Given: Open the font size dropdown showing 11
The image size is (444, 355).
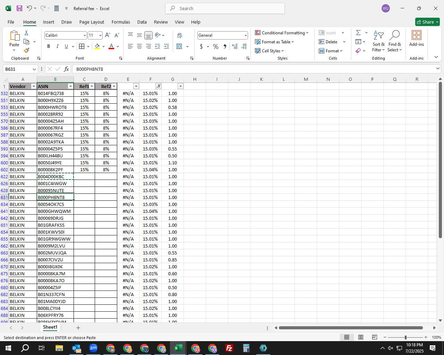Looking at the screenshot, I should coord(100,35).
